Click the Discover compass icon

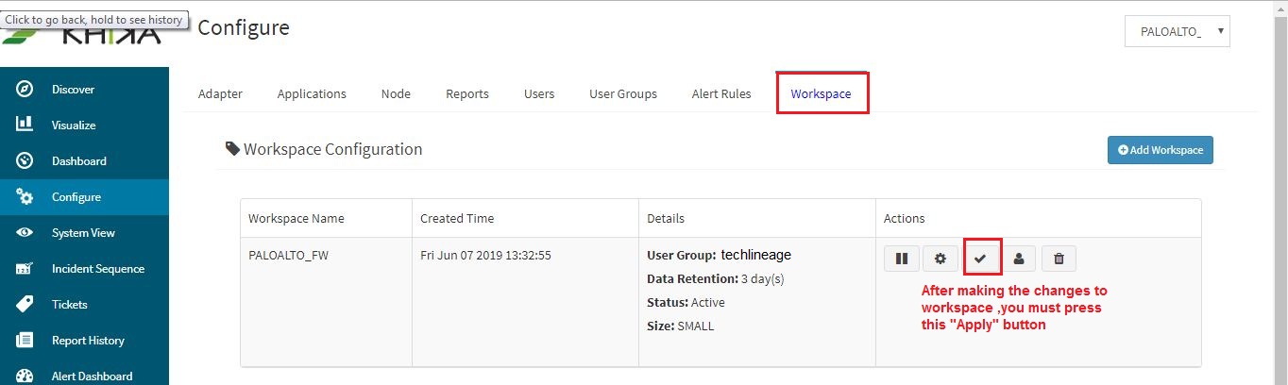click(x=25, y=90)
